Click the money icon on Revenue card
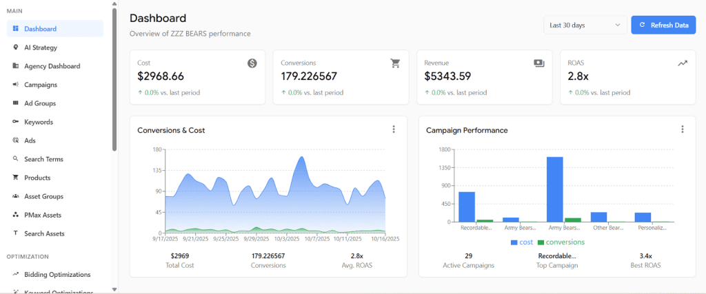Image resolution: width=706 pixels, height=294 pixels. coord(538,63)
